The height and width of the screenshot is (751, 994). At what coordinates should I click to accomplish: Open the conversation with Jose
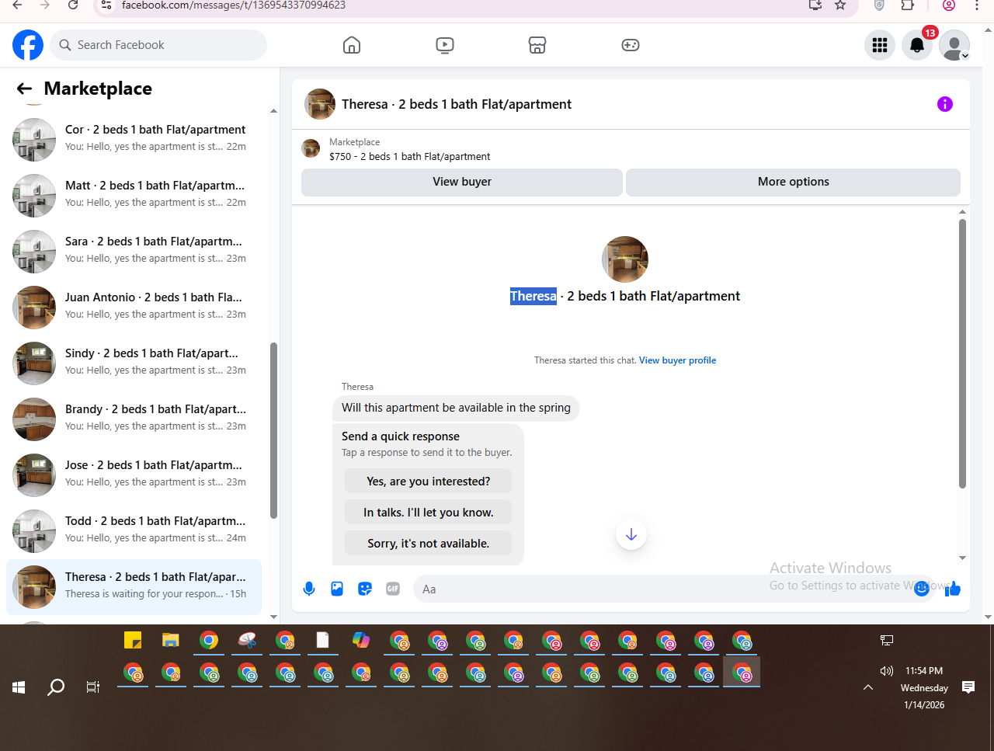134,475
